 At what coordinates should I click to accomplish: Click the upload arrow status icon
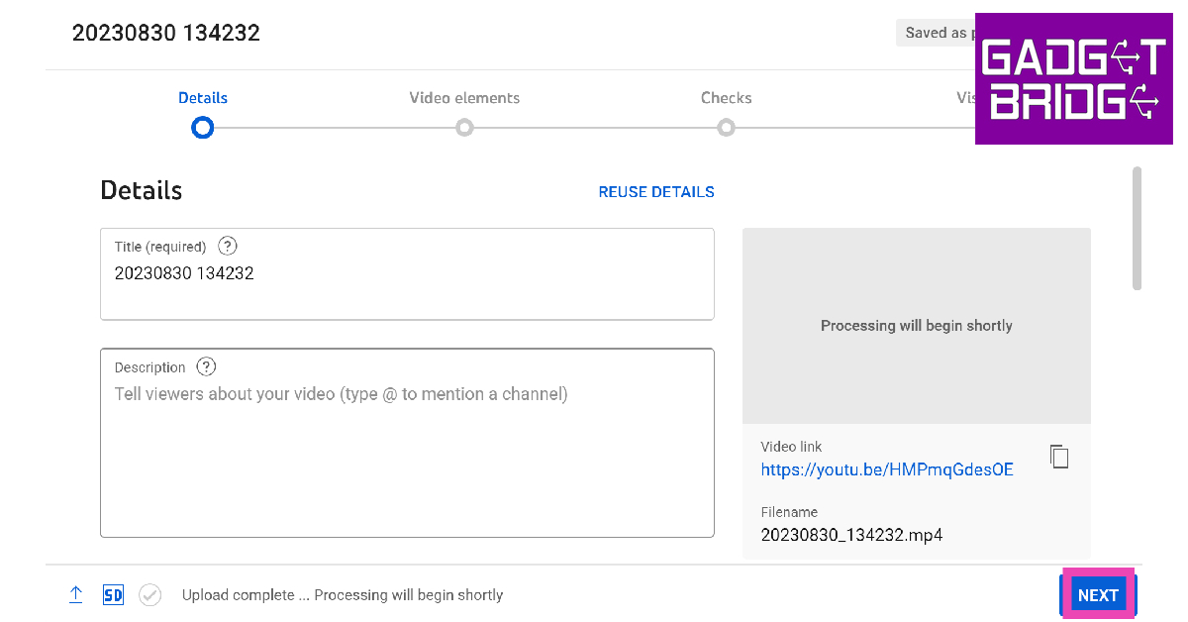[76, 594]
